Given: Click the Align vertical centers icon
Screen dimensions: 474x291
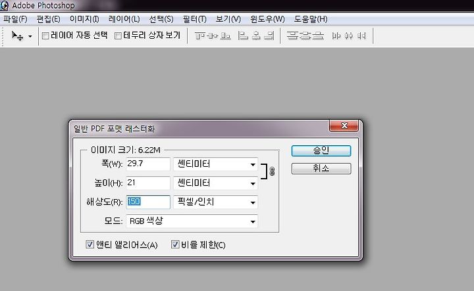Looking at the screenshot, I should 213,36.
